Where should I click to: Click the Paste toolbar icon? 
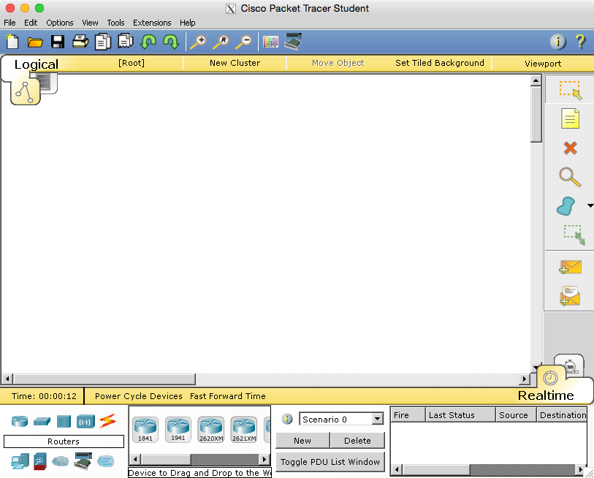tap(126, 42)
